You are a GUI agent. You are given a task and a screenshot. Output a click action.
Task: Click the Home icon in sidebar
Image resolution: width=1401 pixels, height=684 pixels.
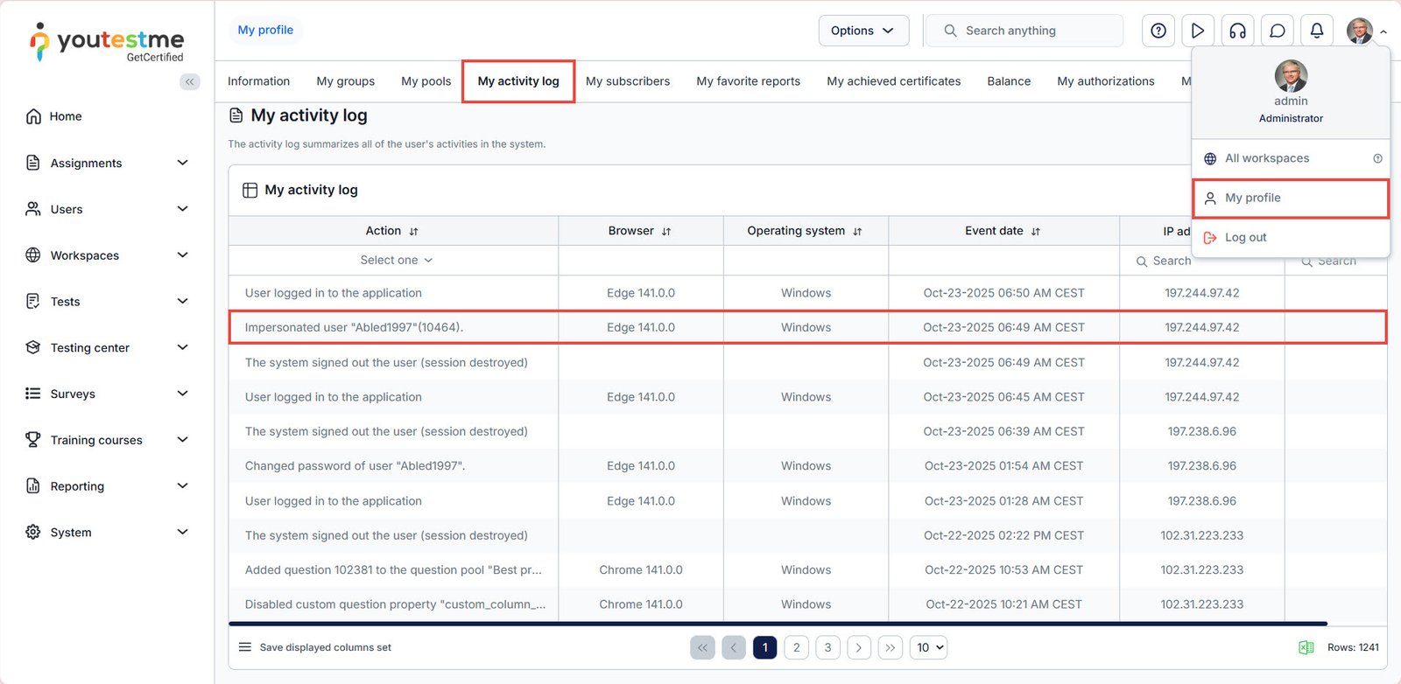click(x=33, y=116)
